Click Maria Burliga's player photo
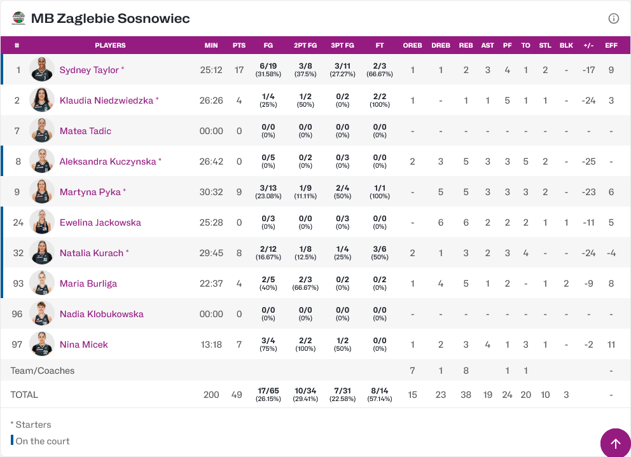 (x=42, y=283)
